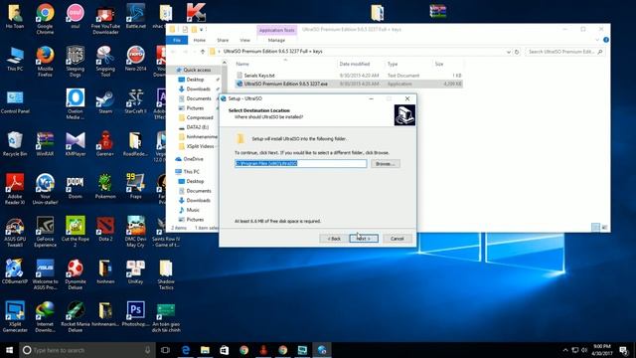Open Dota 2 desktop shortcut

[105, 230]
